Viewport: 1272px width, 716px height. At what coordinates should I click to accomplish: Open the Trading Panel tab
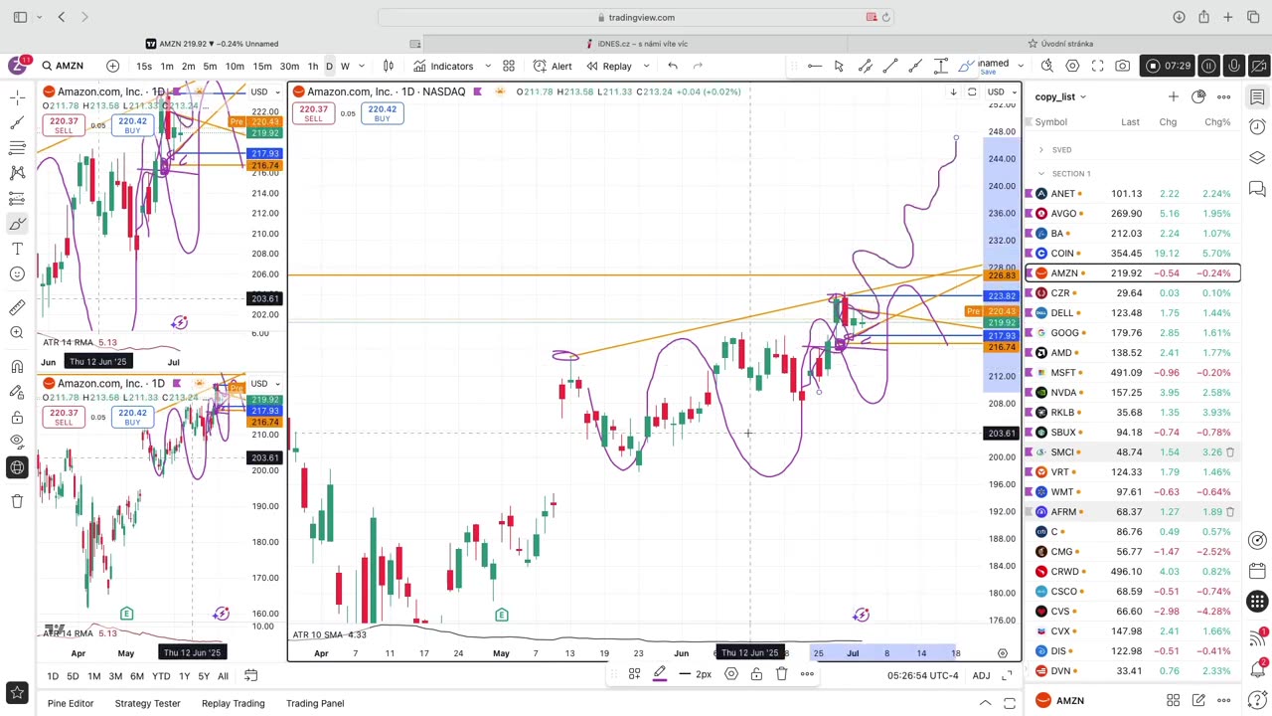(x=315, y=703)
